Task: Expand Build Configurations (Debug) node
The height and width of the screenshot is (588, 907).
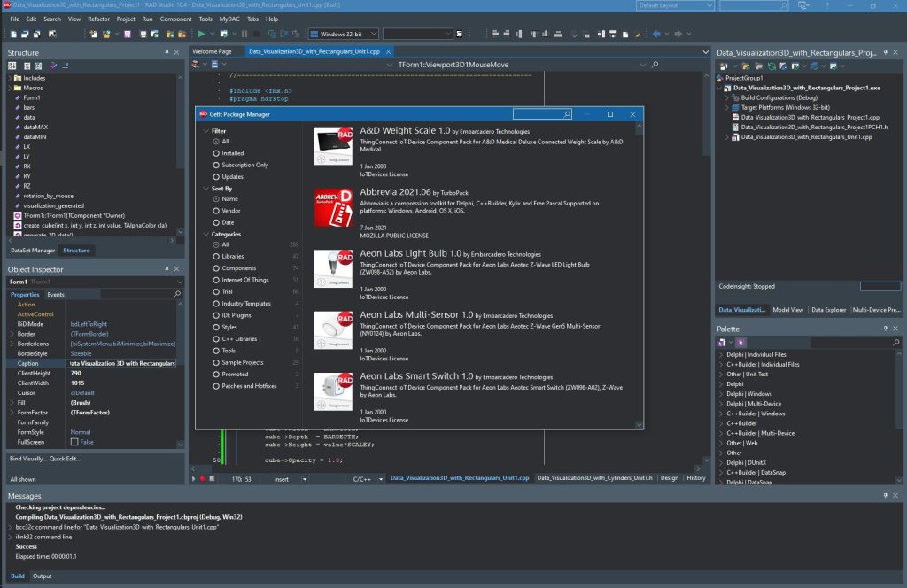Action: pos(727,97)
